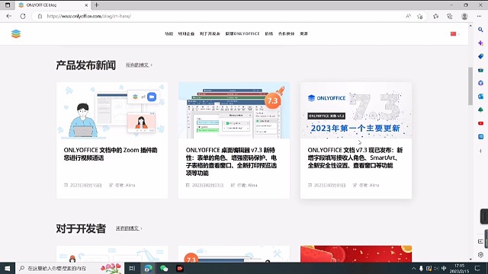Open Zoom 插件 article title
The image size is (488, 274).
point(111,154)
